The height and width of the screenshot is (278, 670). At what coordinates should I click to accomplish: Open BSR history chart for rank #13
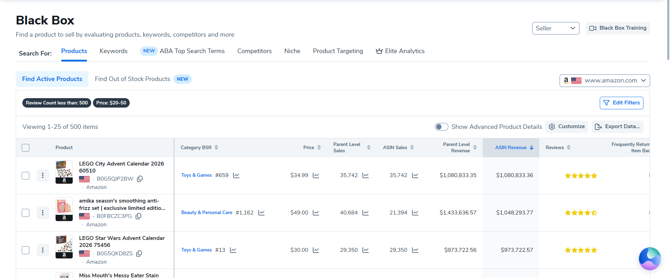233,250
